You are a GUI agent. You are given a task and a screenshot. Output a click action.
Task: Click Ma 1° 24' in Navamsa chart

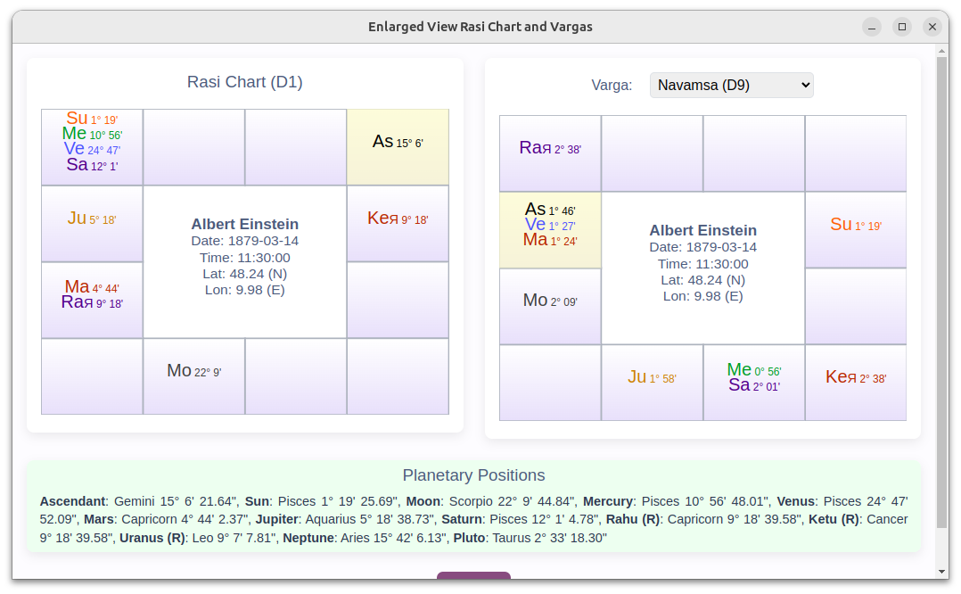click(x=550, y=240)
